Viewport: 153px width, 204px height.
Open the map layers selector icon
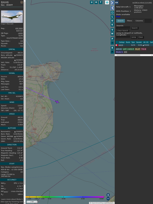pos(107,2)
